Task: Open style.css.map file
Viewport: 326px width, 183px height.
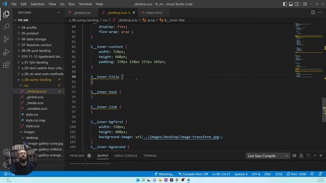Action: 39,120
